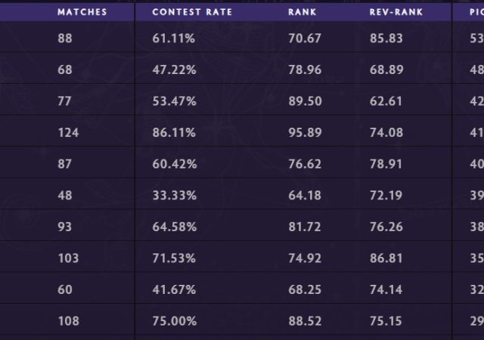Click the 103 matches cell

pos(68,258)
